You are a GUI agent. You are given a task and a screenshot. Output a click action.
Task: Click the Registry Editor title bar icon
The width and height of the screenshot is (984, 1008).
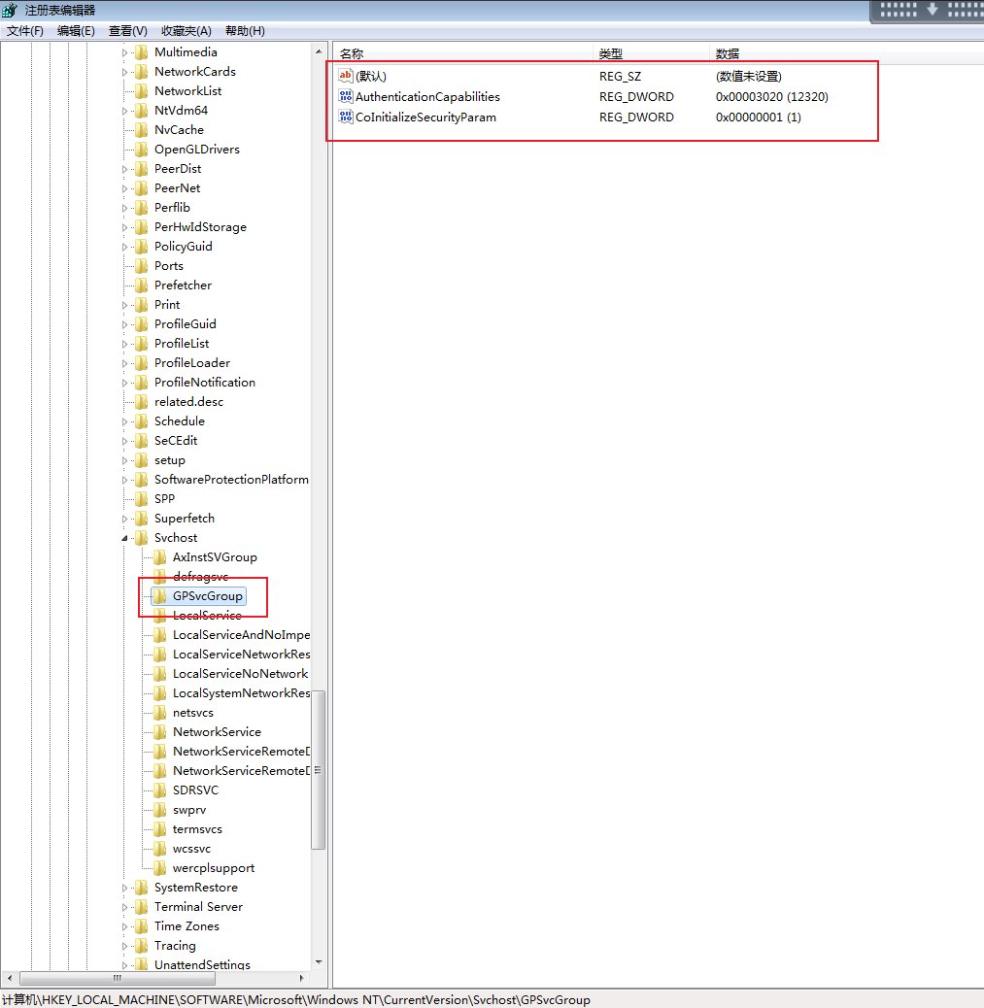click(11, 10)
